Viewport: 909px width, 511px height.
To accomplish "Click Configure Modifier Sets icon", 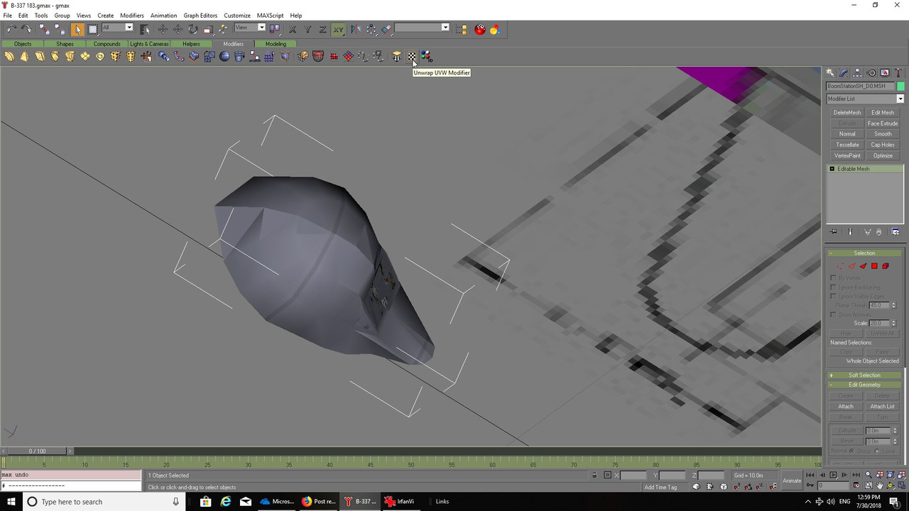I will (x=896, y=232).
